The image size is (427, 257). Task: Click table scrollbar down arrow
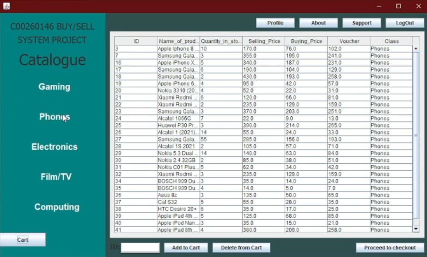(x=416, y=229)
